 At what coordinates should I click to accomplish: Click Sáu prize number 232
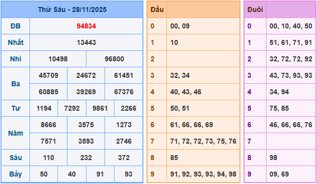pyautogui.click(x=86, y=158)
